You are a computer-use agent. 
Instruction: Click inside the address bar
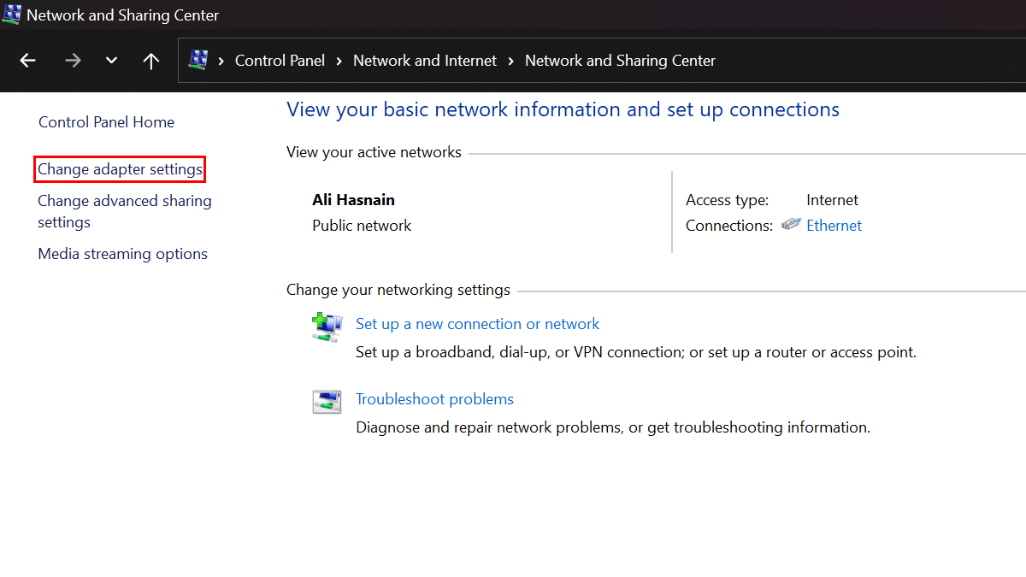tap(812, 60)
